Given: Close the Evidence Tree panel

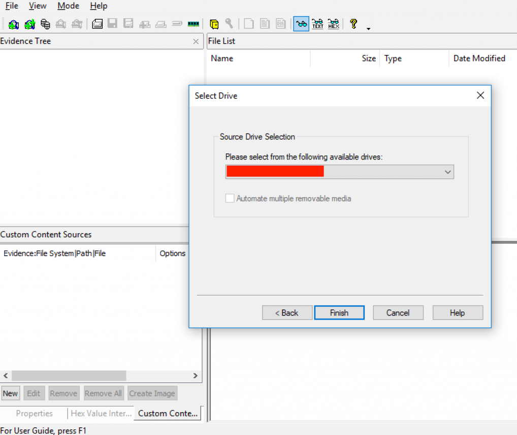Looking at the screenshot, I should point(196,42).
